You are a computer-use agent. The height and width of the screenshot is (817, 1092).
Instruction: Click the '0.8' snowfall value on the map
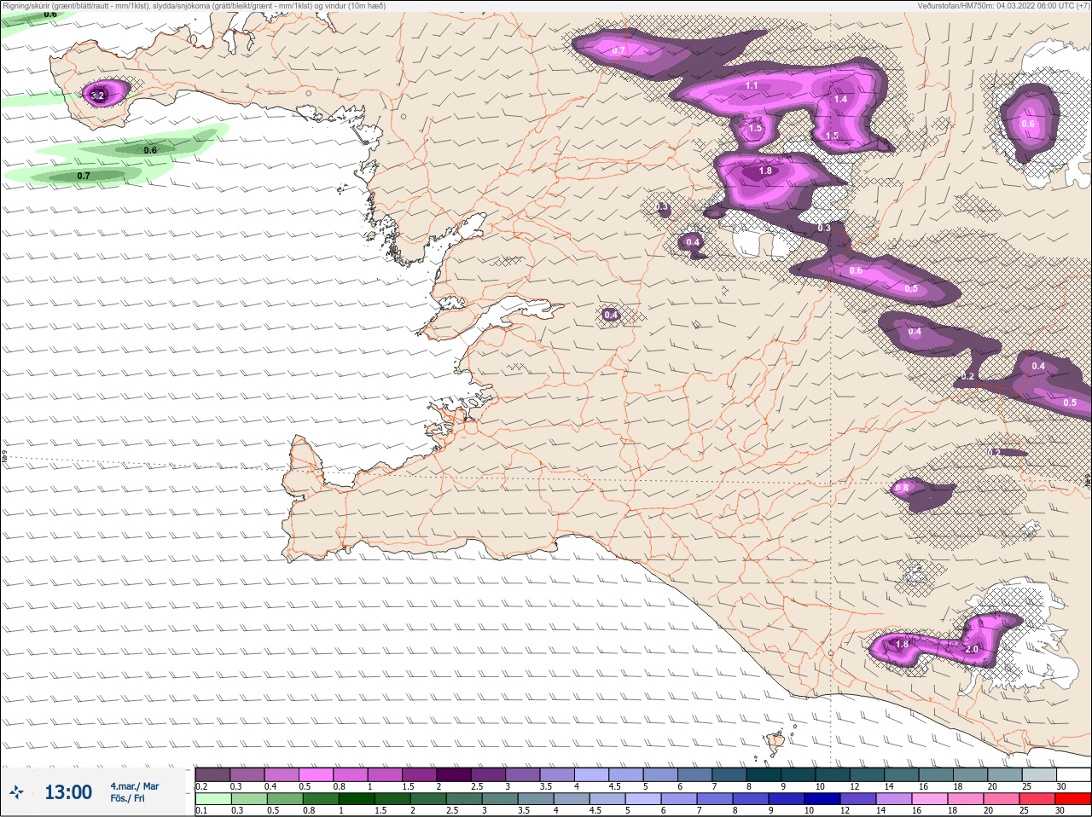901,488
